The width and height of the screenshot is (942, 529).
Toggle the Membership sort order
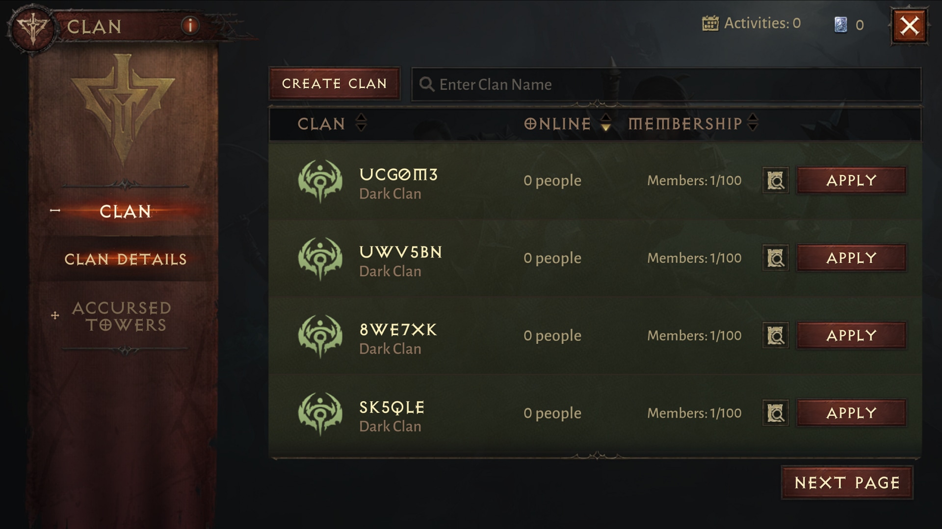point(753,123)
